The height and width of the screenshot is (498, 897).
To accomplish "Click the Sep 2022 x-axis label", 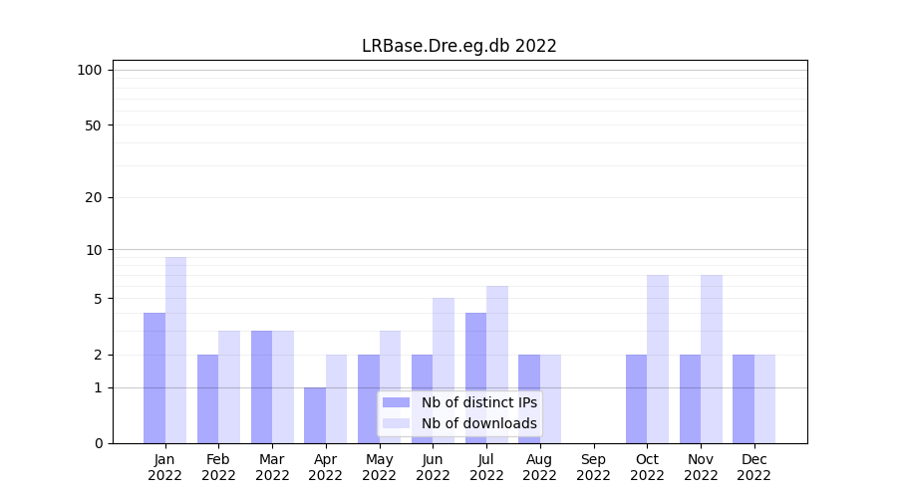I will coord(593,467).
